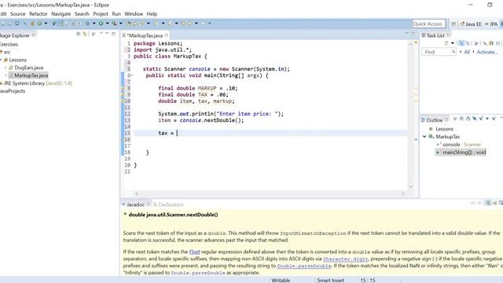Screen dimensions: 503x283
Task: Select DogEars.java in Package Explorer
Action: pos(28,68)
